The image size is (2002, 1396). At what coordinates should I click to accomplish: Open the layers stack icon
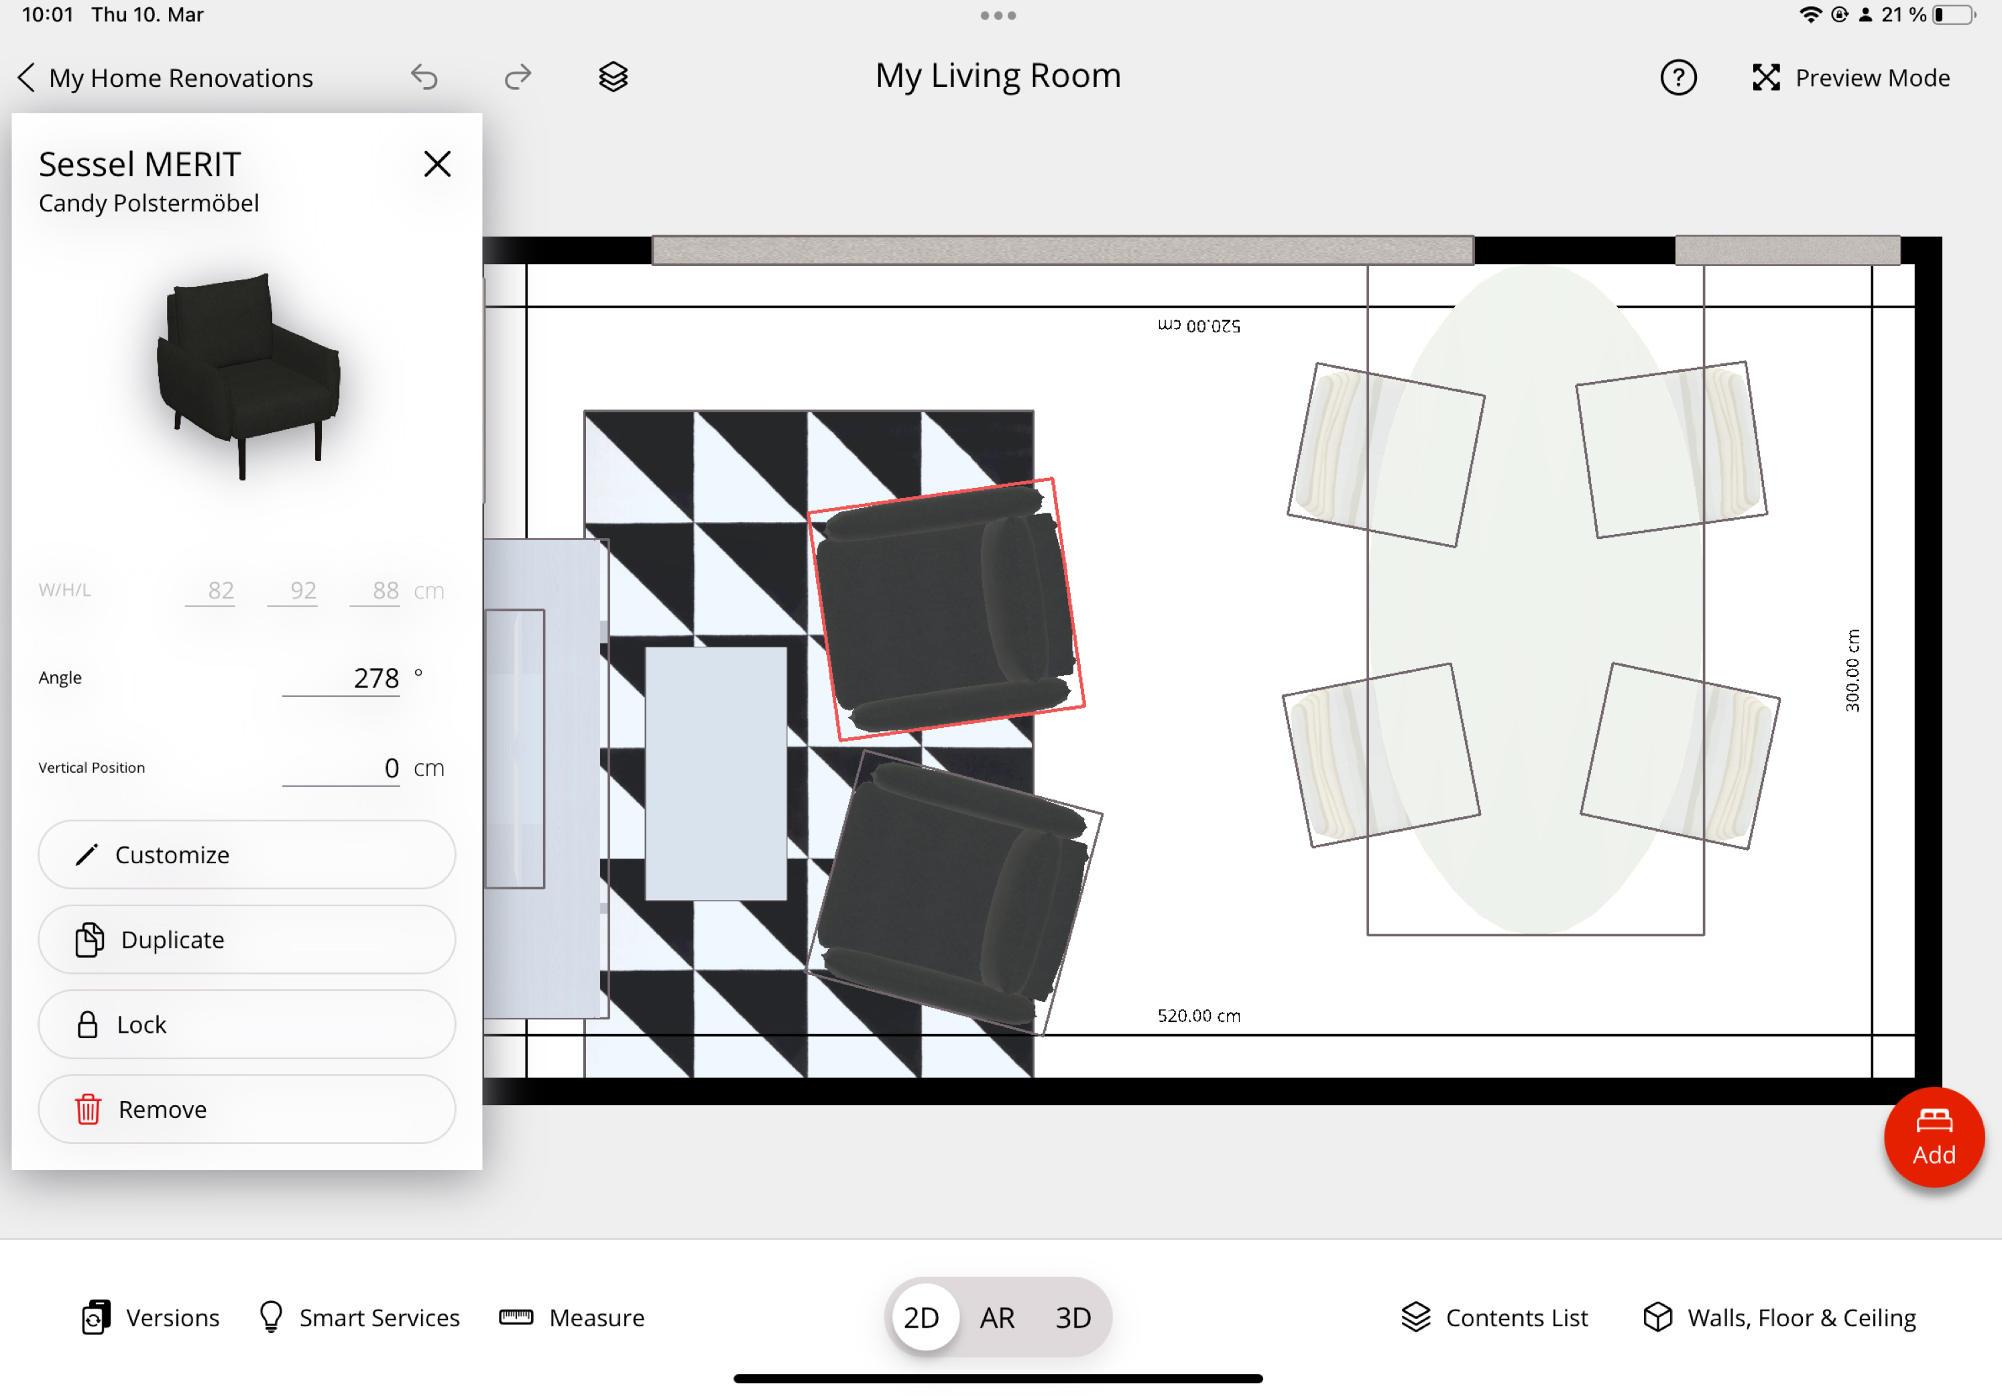pyautogui.click(x=613, y=78)
